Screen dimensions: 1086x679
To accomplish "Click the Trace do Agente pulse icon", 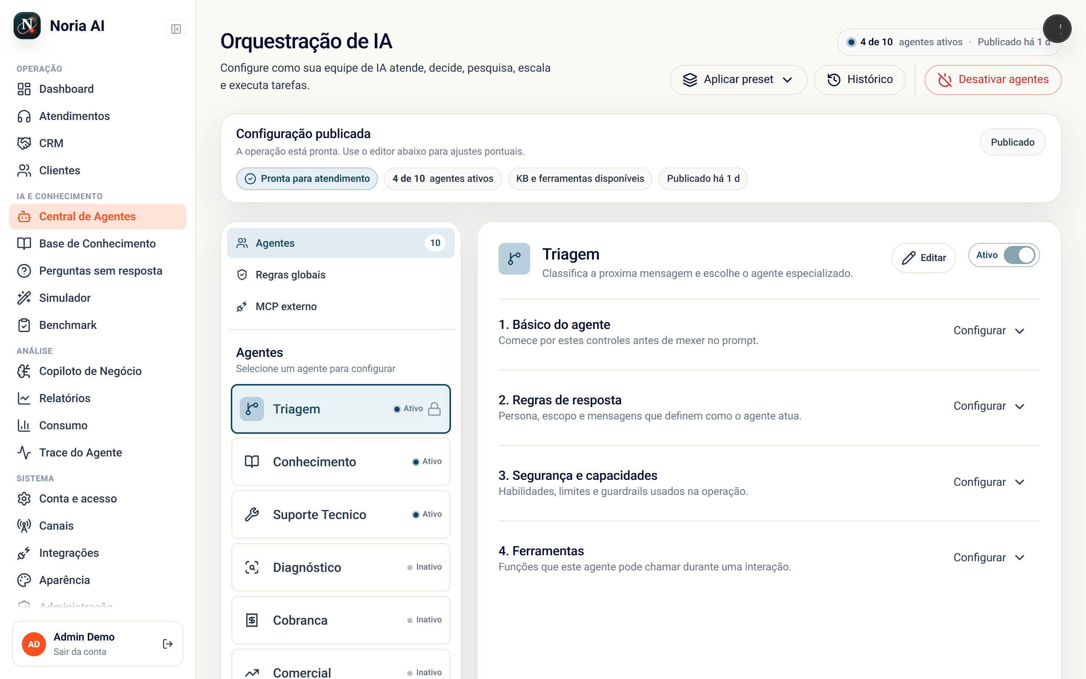I will tap(24, 453).
